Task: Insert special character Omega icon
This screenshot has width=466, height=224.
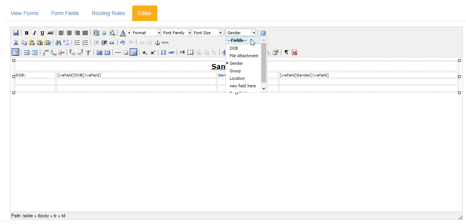Action: click(163, 52)
